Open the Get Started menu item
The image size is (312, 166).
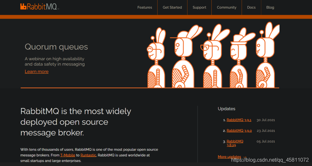pyautogui.click(x=172, y=7)
